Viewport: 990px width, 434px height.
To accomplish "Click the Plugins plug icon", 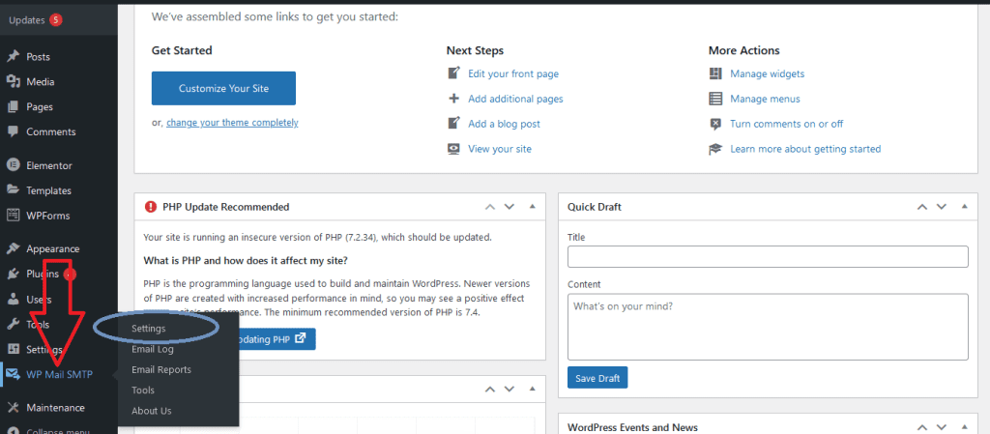I will pyautogui.click(x=13, y=274).
